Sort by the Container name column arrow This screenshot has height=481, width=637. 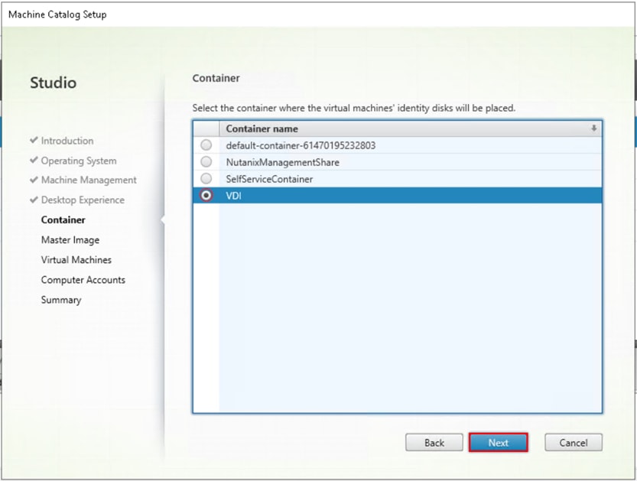coord(594,128)
